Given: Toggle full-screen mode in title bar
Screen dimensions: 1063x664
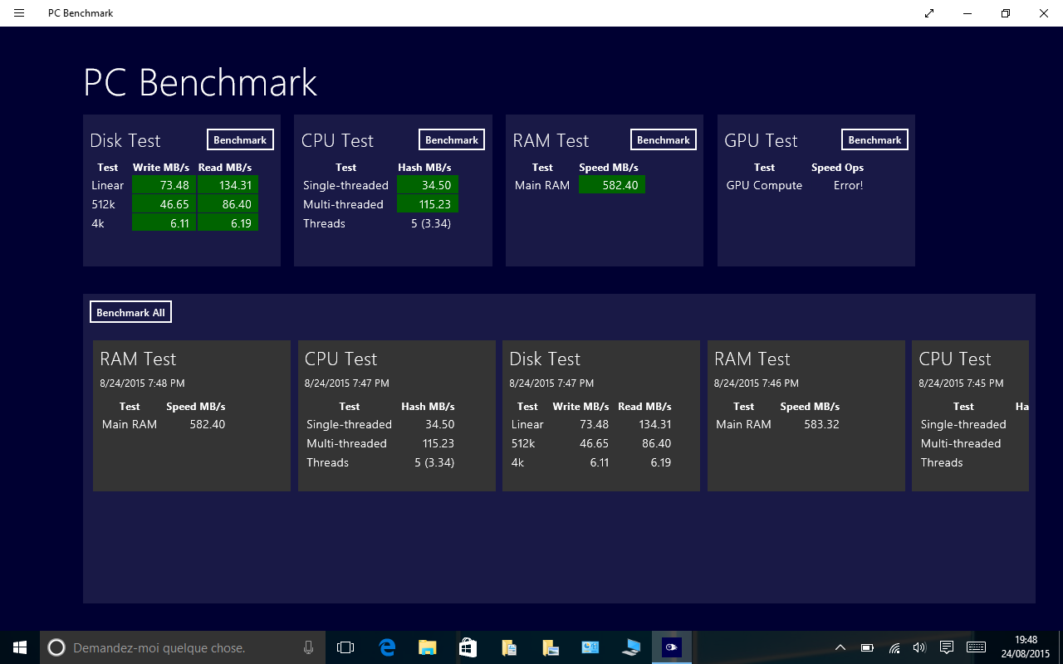Looking at the screenshot, I should click(929, 13).
